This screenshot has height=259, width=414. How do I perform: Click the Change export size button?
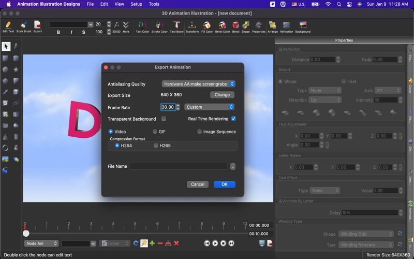[222, 95]
